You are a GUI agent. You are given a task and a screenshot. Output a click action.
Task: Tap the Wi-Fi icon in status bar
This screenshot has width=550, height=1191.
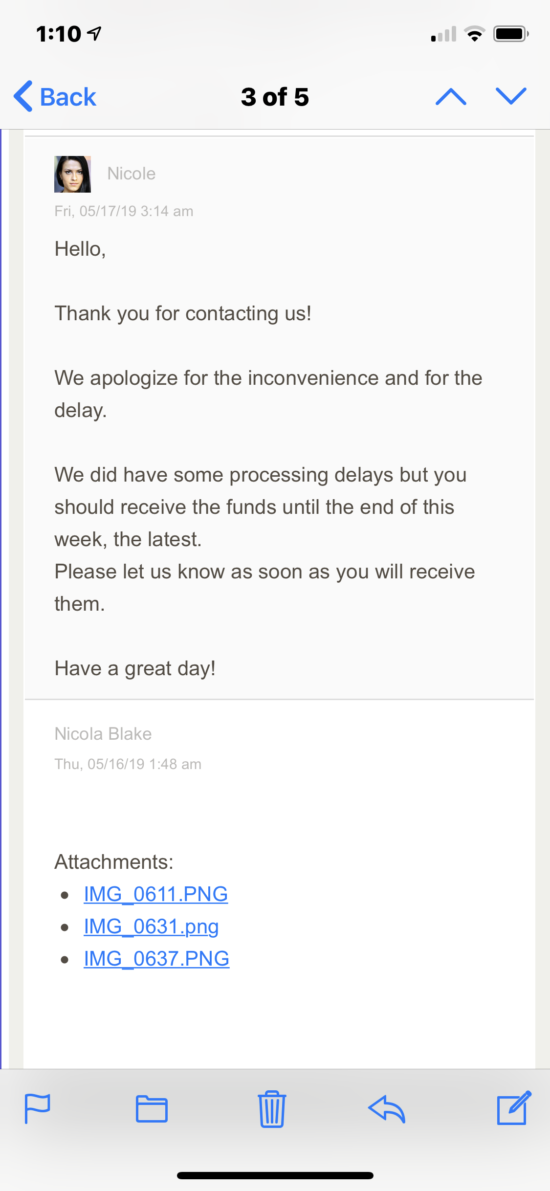(474, 34)
